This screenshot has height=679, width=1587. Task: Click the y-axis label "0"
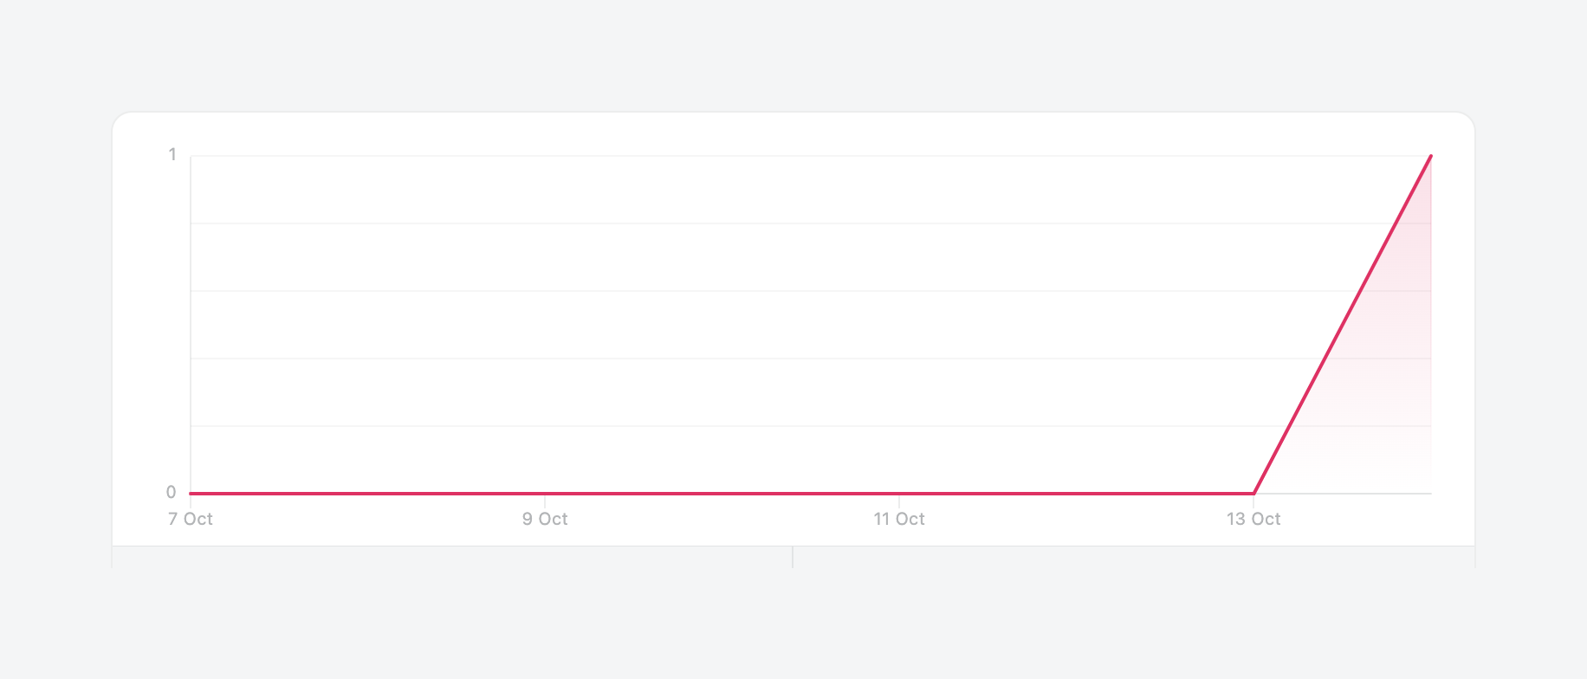[x=172, y=493]
